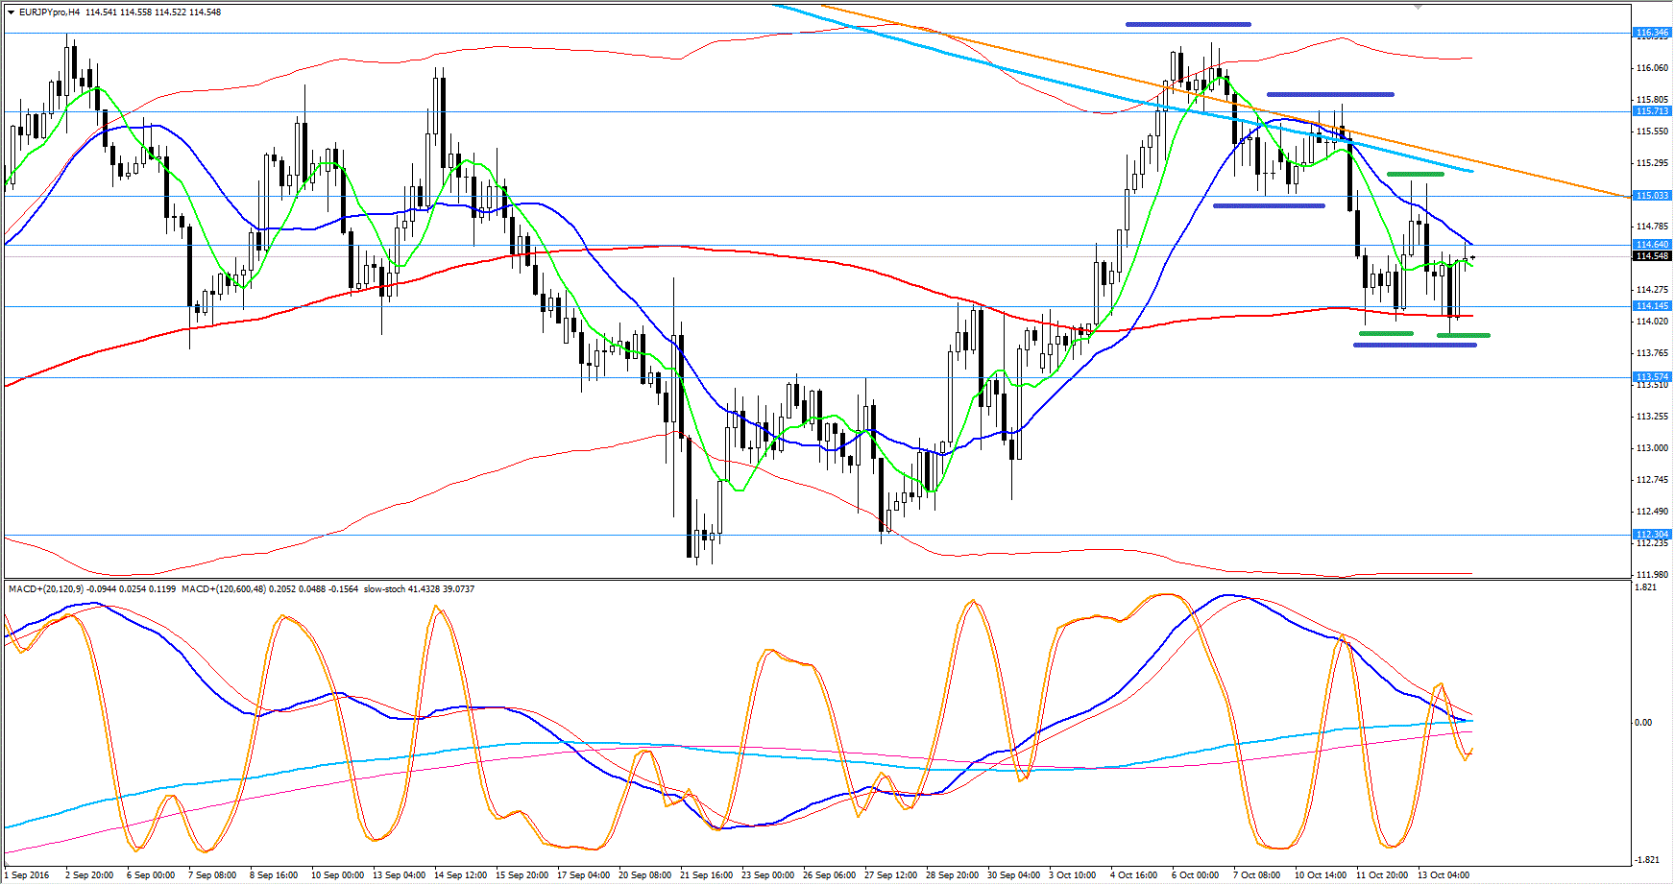
Task: Click the 114.640 level price label
Action: pos(1652,245)
